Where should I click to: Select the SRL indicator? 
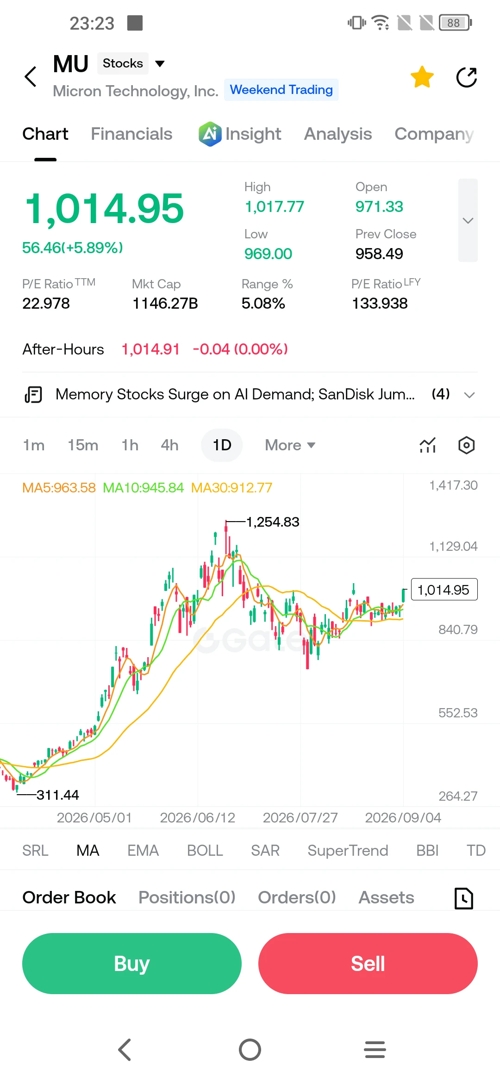(x=35, y=851)
